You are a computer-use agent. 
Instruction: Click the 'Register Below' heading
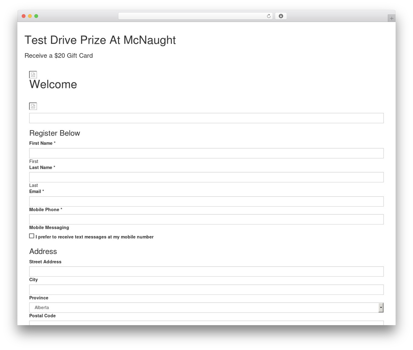pos(55,133)
